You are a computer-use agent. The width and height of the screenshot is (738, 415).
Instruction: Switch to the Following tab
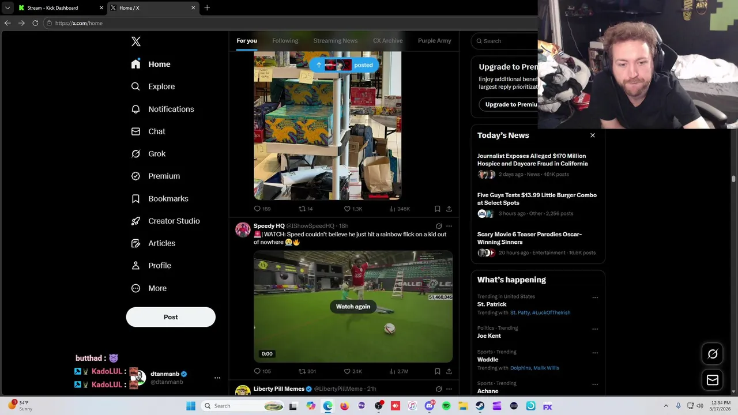click(285, 41)
